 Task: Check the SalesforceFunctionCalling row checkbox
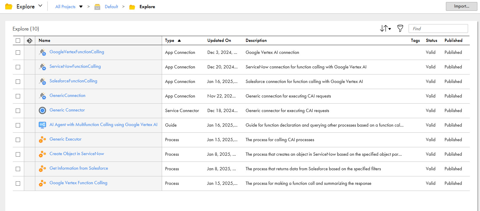(x=18, y=81)
